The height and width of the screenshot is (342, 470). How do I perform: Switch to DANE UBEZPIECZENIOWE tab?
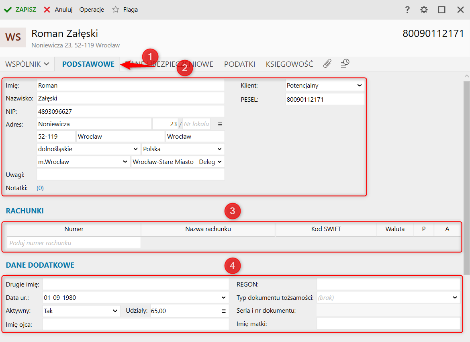click(169, 64)
